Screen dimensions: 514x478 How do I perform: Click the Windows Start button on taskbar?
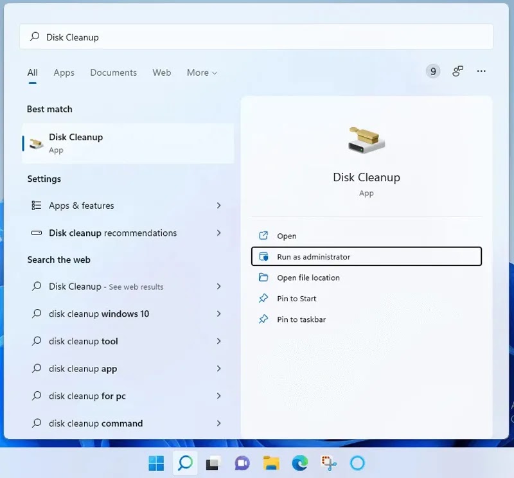coord(156,463)
